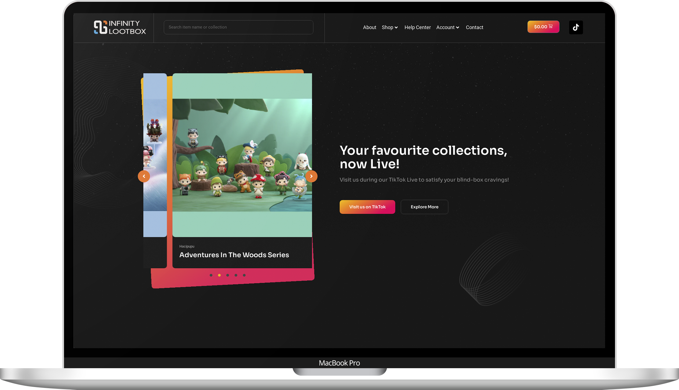The height and width of the screenshot is (390, 679).
Task: Open the partially visible previous slide image
Action: (155, 155)
